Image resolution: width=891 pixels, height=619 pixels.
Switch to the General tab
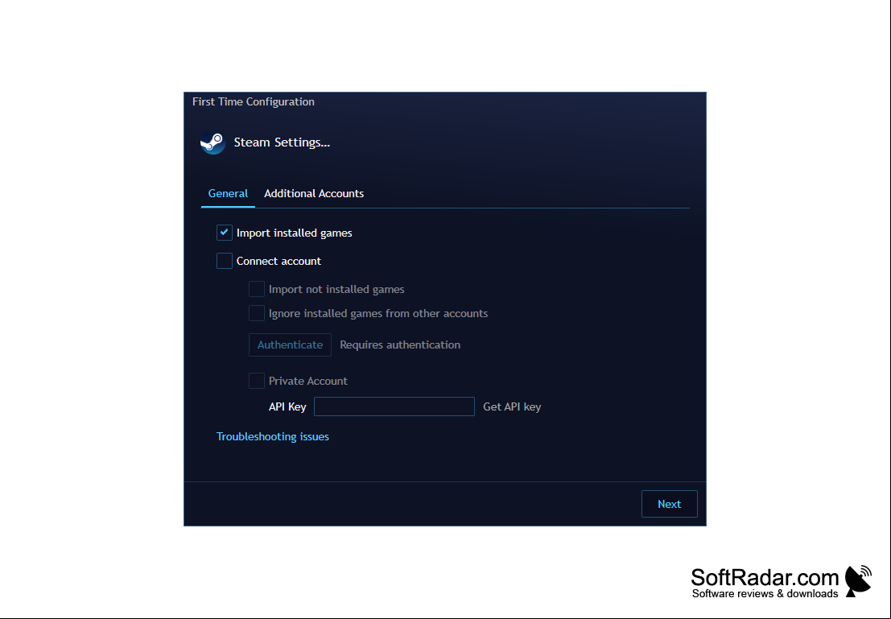click(x=228, y=193)
